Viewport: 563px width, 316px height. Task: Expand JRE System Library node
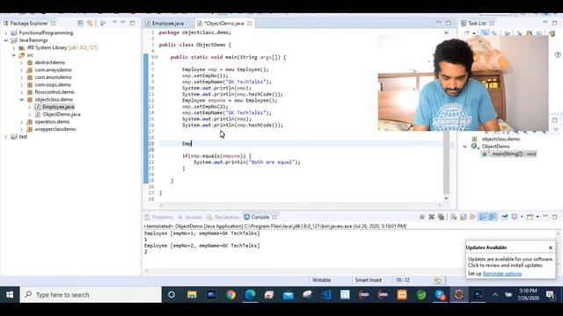click(x=14, y=47)
